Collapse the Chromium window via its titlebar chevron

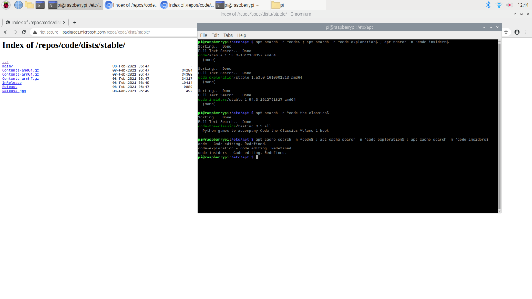click(x=515, y=14)
